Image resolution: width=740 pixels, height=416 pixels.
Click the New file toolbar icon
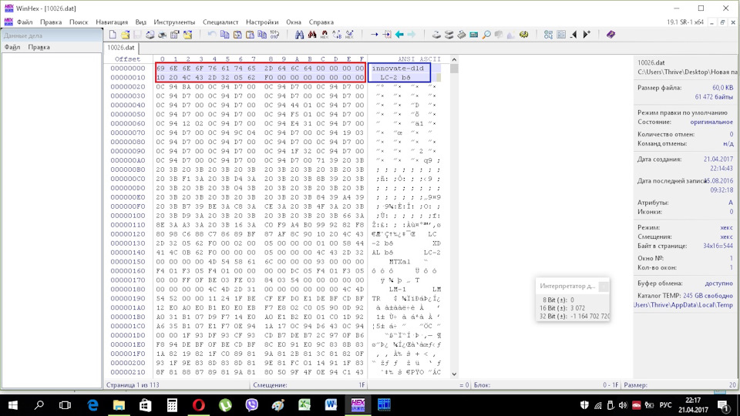[x=113, y=35]
